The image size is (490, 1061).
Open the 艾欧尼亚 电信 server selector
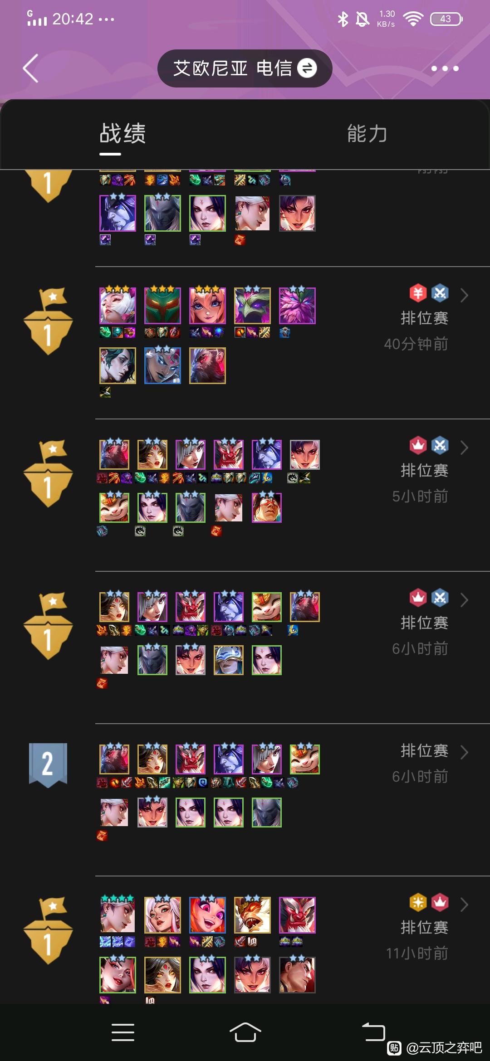pyautogui.click(x=245, y=68)
